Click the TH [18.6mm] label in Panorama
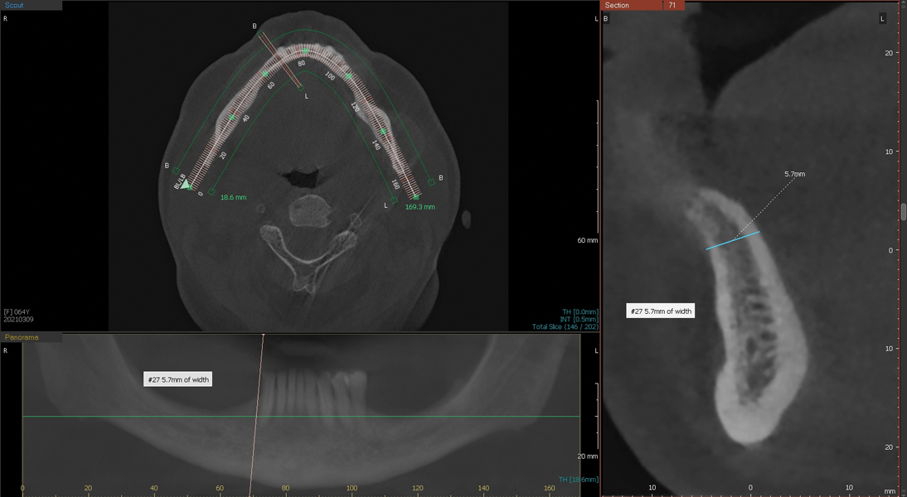Image resolution: width=907 pixels, height=497 pixels. click(578, 480)
